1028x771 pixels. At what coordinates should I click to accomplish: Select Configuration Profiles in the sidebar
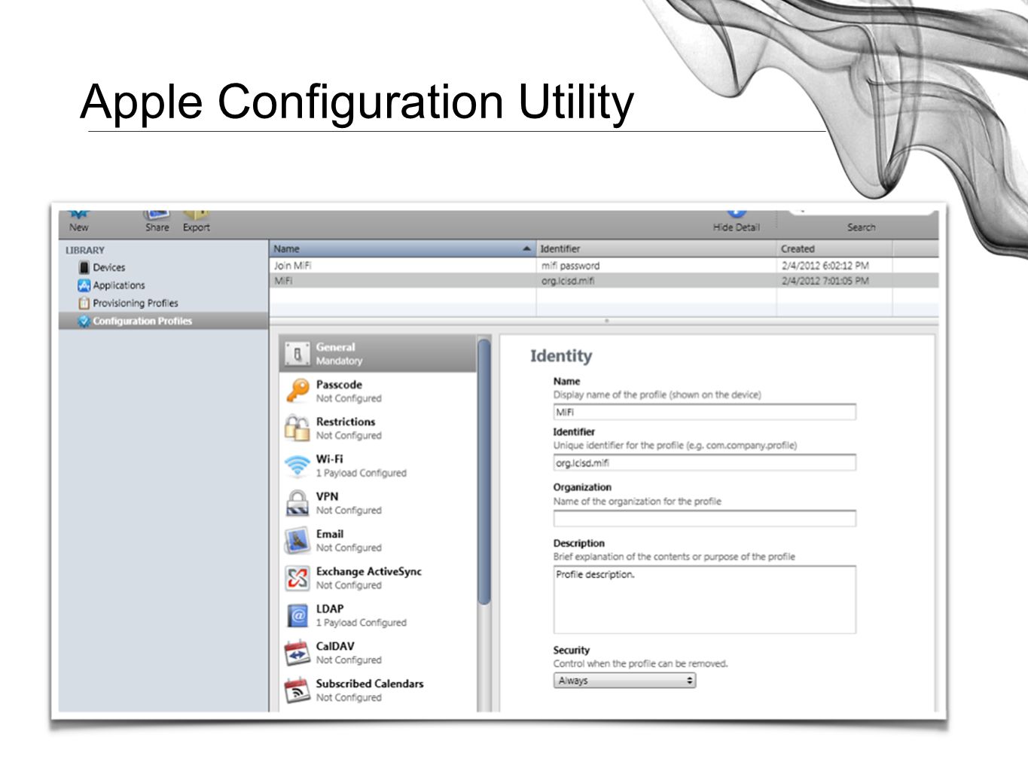click(x=163, y=321)
